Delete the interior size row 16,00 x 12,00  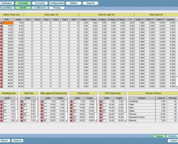(1, 36)
